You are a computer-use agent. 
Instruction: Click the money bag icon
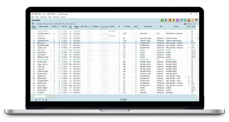(x=189, y=20)
